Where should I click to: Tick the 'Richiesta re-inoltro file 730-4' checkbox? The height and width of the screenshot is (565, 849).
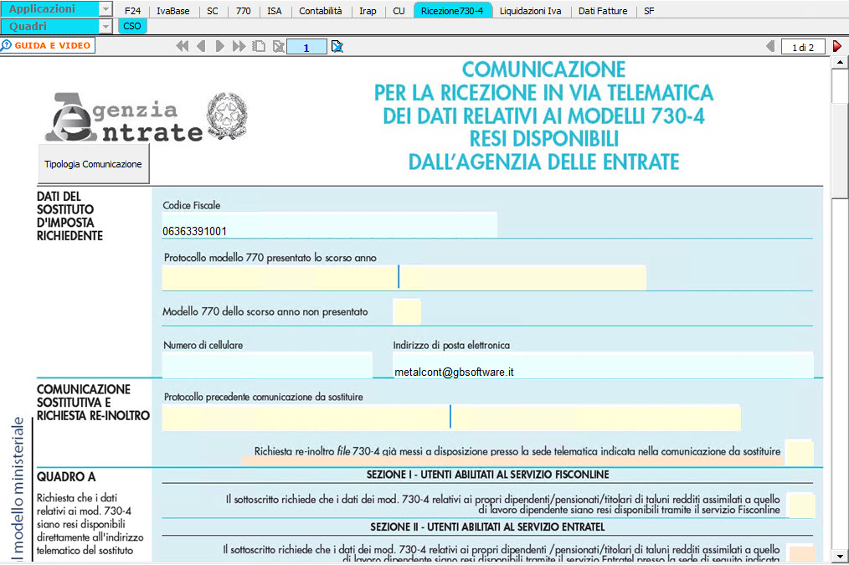[x=800, y=452]
